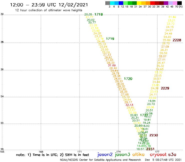Click the wave height value 23.88
Viewport: 185px width, 162px height.
tap(96, 31)
